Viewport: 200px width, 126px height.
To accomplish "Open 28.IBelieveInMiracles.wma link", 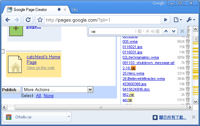I will coord(144,79).
